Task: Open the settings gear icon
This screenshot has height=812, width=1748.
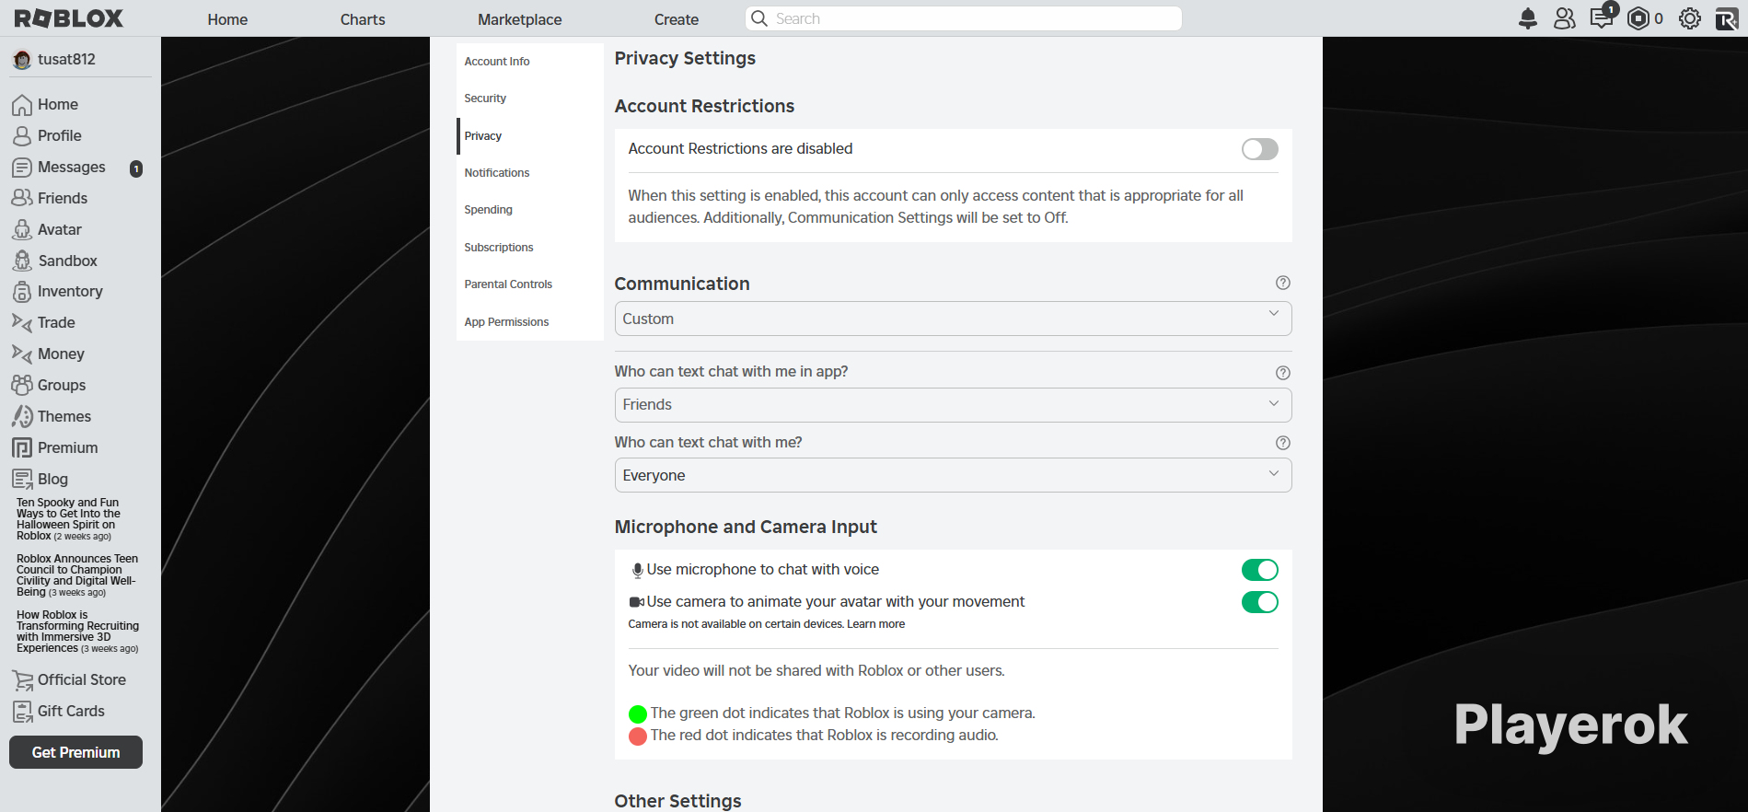Action: point(1690,18)
